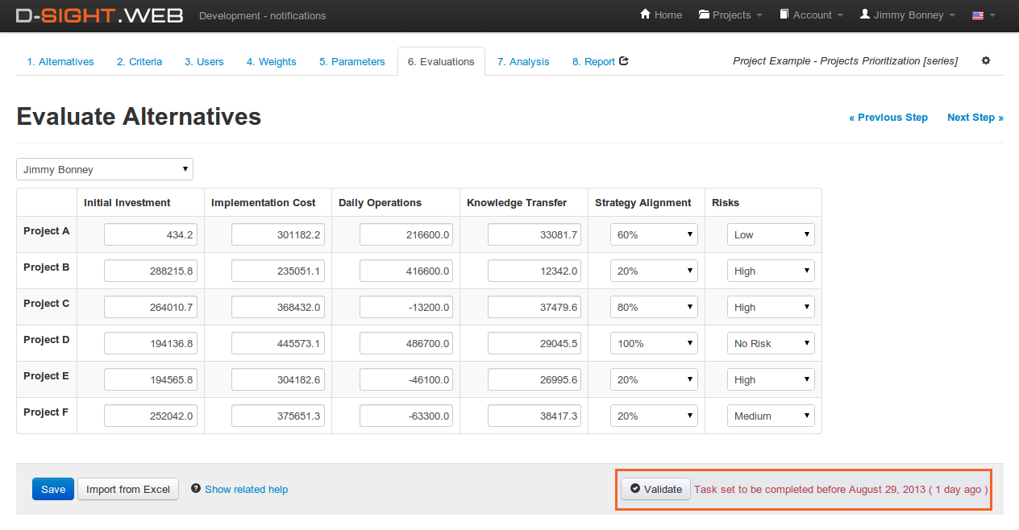This screenshot has width=1019, height=530.
Task: Change Project F Risks from Medium
Action: point(771,416)
